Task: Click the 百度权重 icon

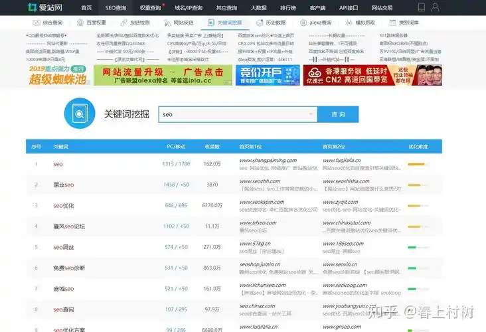Action: [x=80, y=23]
